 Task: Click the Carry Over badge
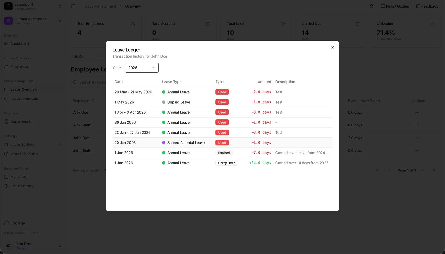227,163
